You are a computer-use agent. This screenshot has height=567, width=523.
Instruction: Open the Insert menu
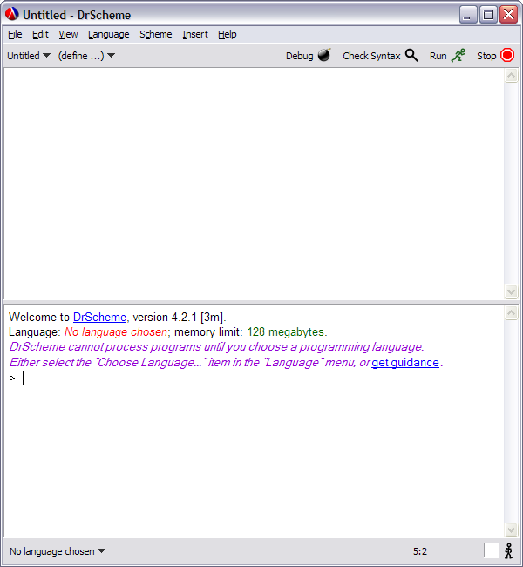click(x=195, y=34)
